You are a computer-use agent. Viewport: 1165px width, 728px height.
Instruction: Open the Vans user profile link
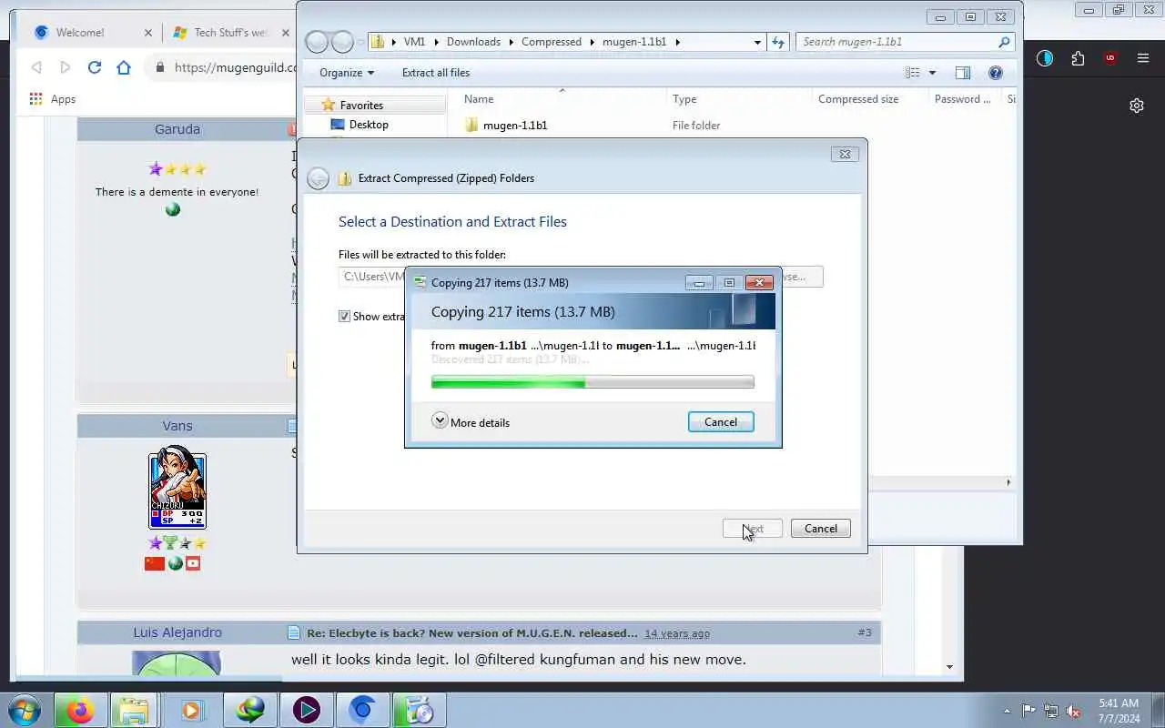click(x=177, y=426)
